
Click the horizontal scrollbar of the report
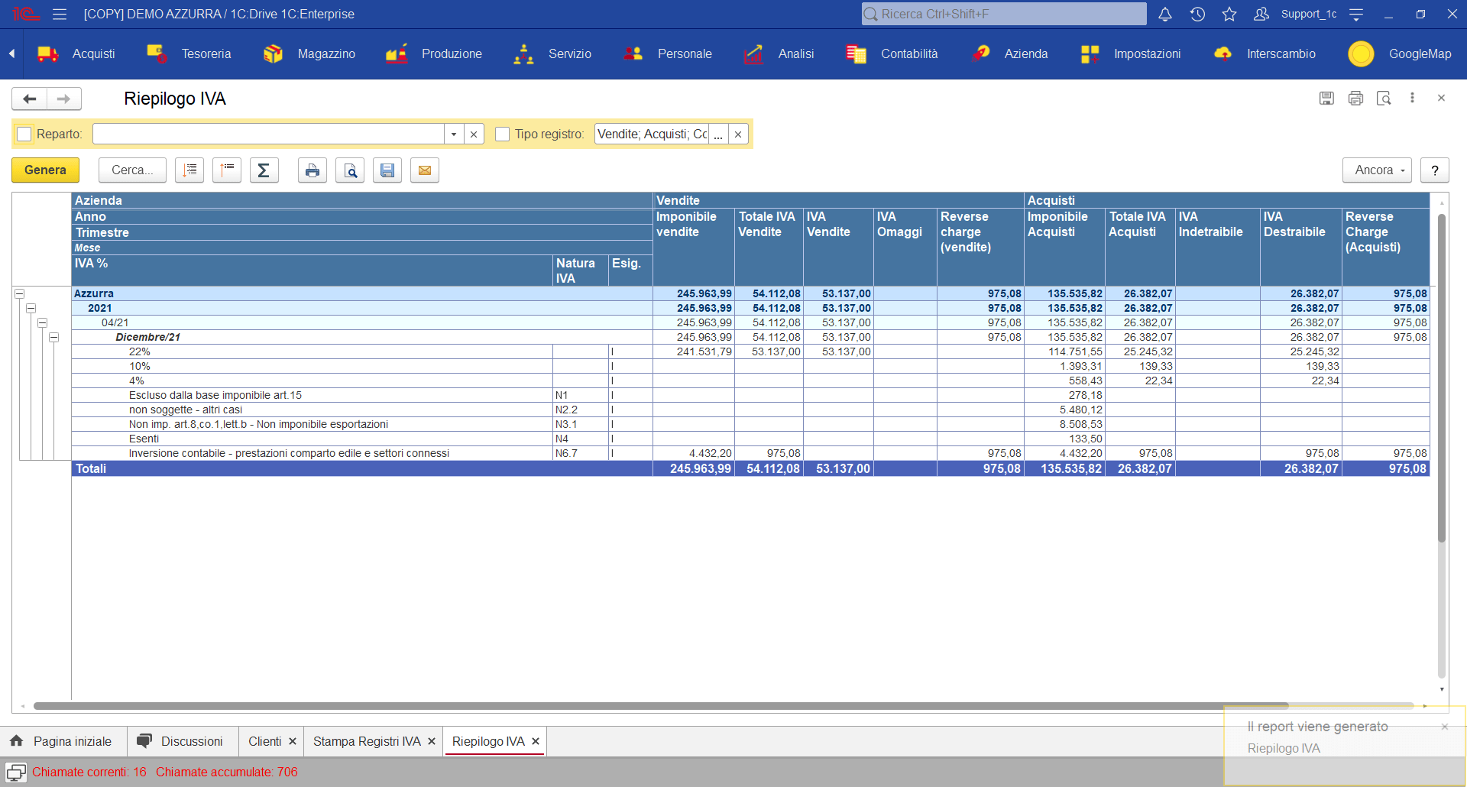point(661,706)
